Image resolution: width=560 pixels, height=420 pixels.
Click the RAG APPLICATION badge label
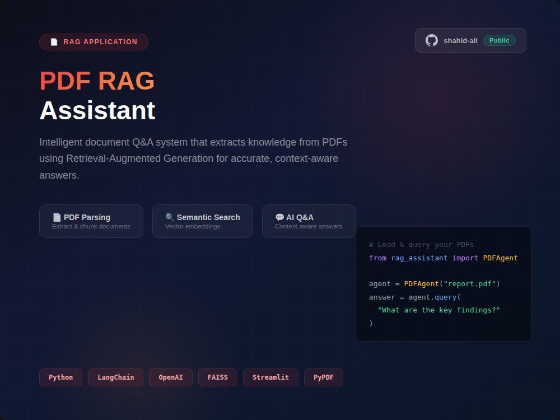(x=100, y=42)
